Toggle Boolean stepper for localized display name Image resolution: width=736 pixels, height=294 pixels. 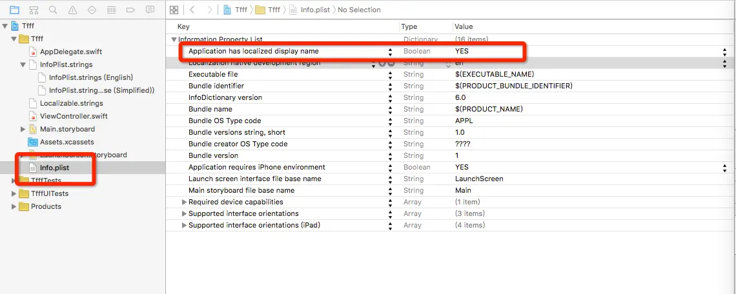click(x=724, y=51)
